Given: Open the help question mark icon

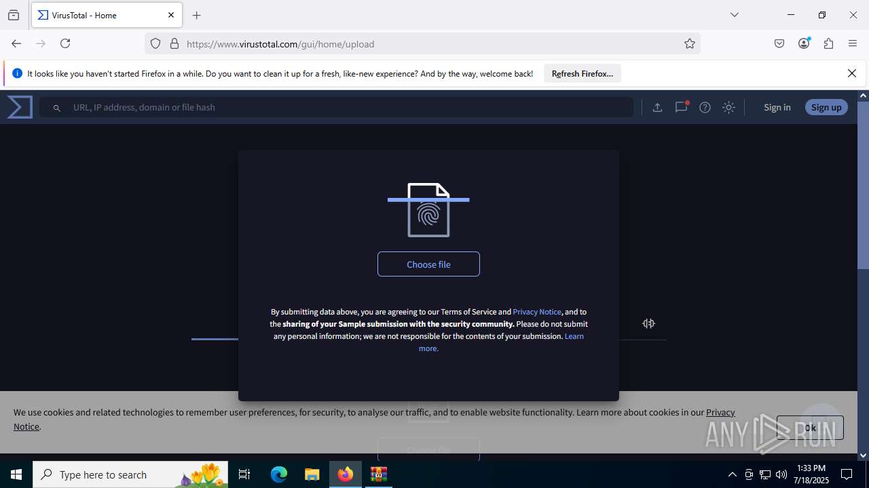Looking at the screenshot, I should pos(705,107).
